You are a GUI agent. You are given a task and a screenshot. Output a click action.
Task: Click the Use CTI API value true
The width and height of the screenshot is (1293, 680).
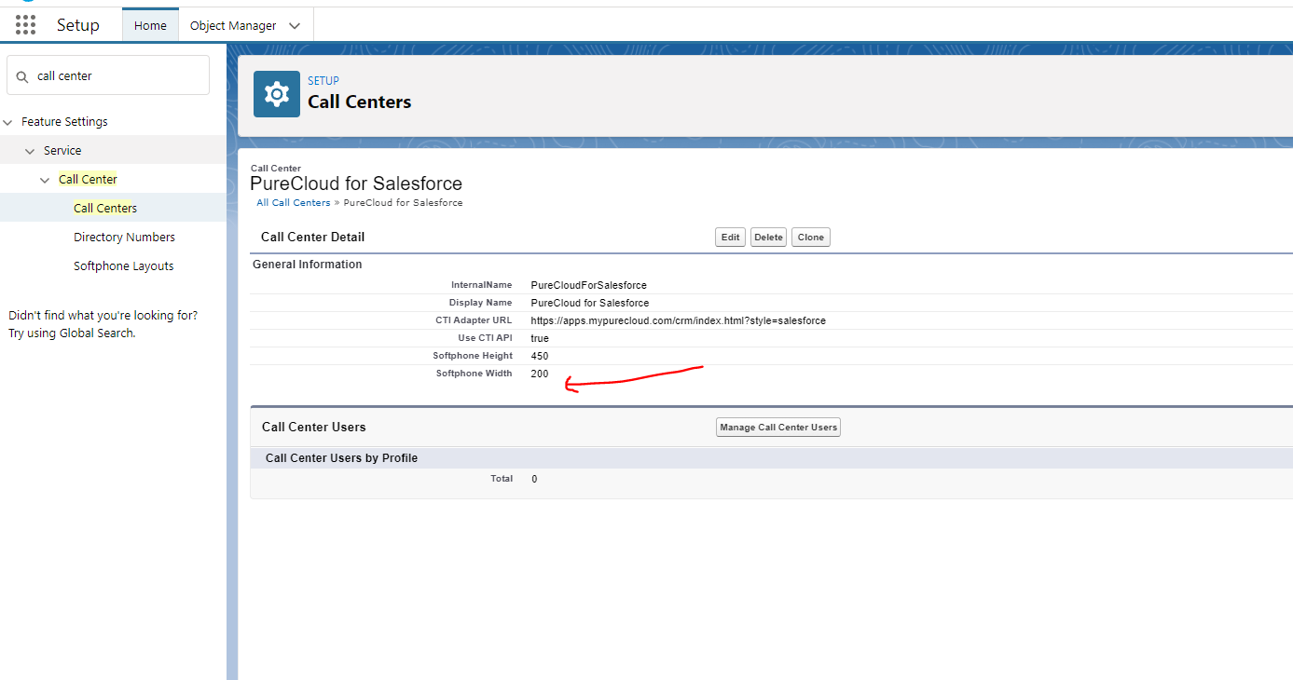pos(540,338)
